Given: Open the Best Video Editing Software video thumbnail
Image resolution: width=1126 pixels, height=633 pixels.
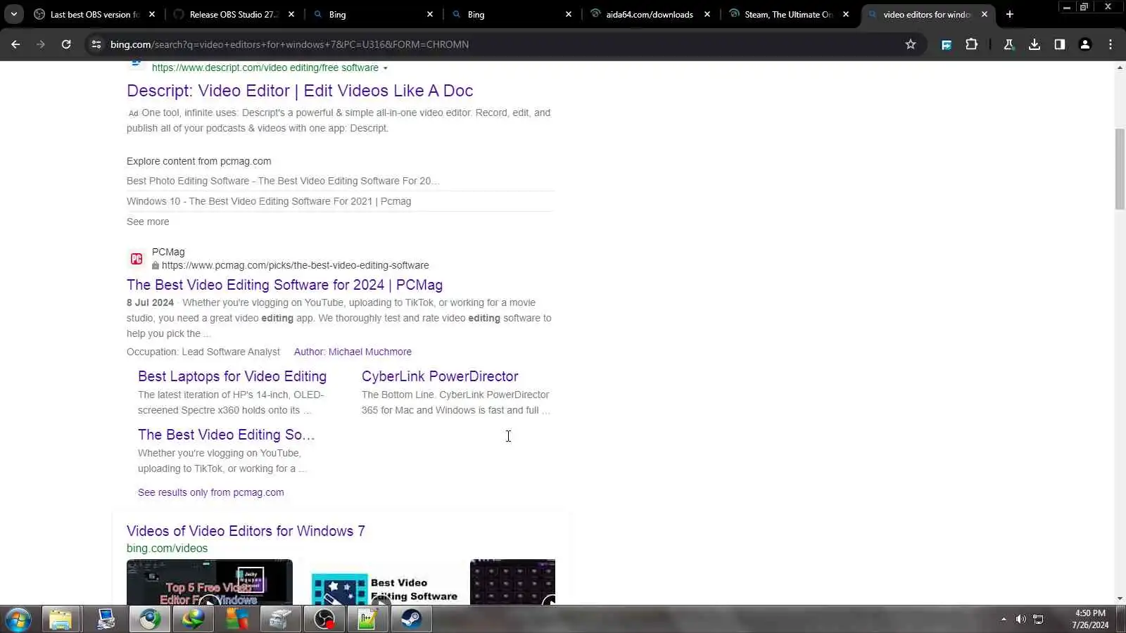Looking at the screenshot, I should (x=384, y=582).
